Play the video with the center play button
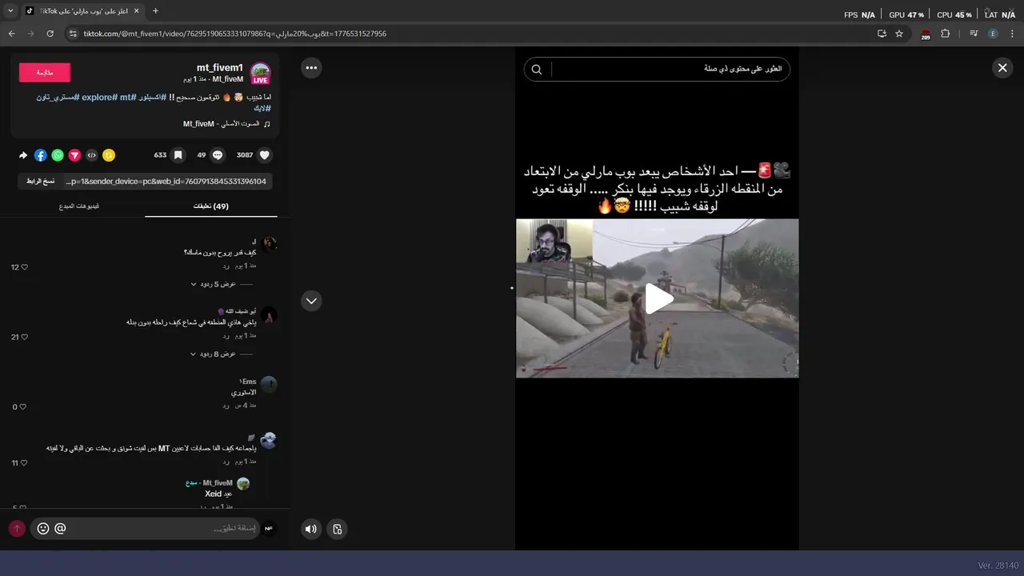The width and height of the screenshot is (1024, 576). [658, 298]
